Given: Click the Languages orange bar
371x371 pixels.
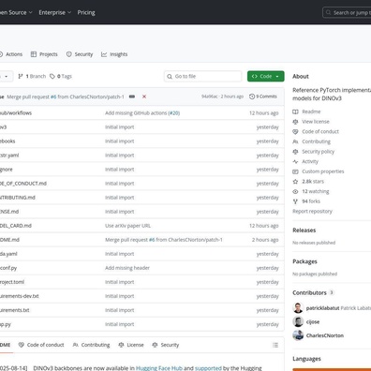Looking at the screenshot, I should pos(332,369).
